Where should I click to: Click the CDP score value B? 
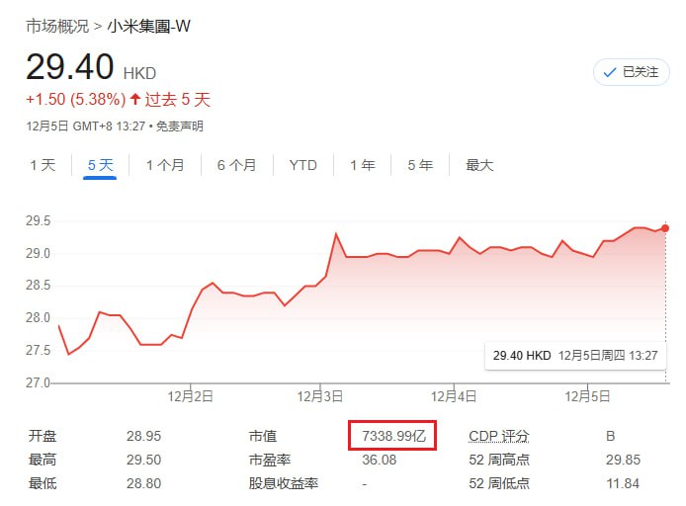610,436
